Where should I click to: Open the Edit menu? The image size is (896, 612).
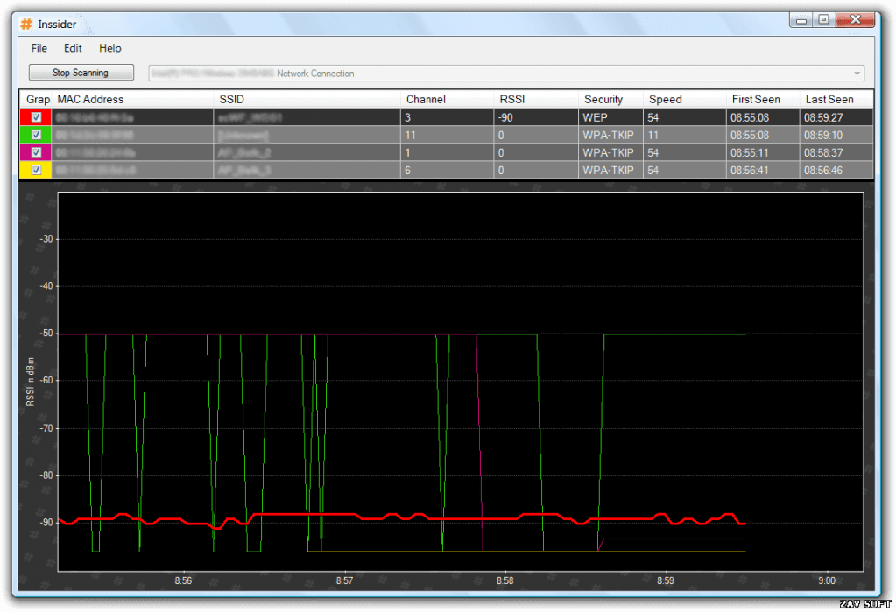[73, 48]
